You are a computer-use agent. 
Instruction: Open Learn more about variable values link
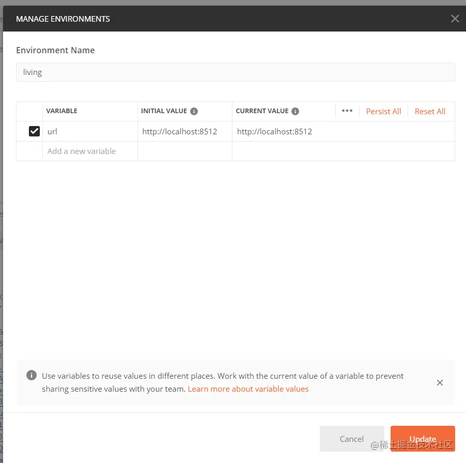(x=248, y=389)
